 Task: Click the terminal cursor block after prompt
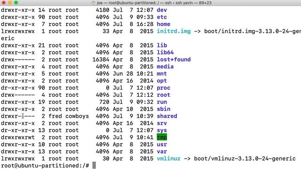94,165
